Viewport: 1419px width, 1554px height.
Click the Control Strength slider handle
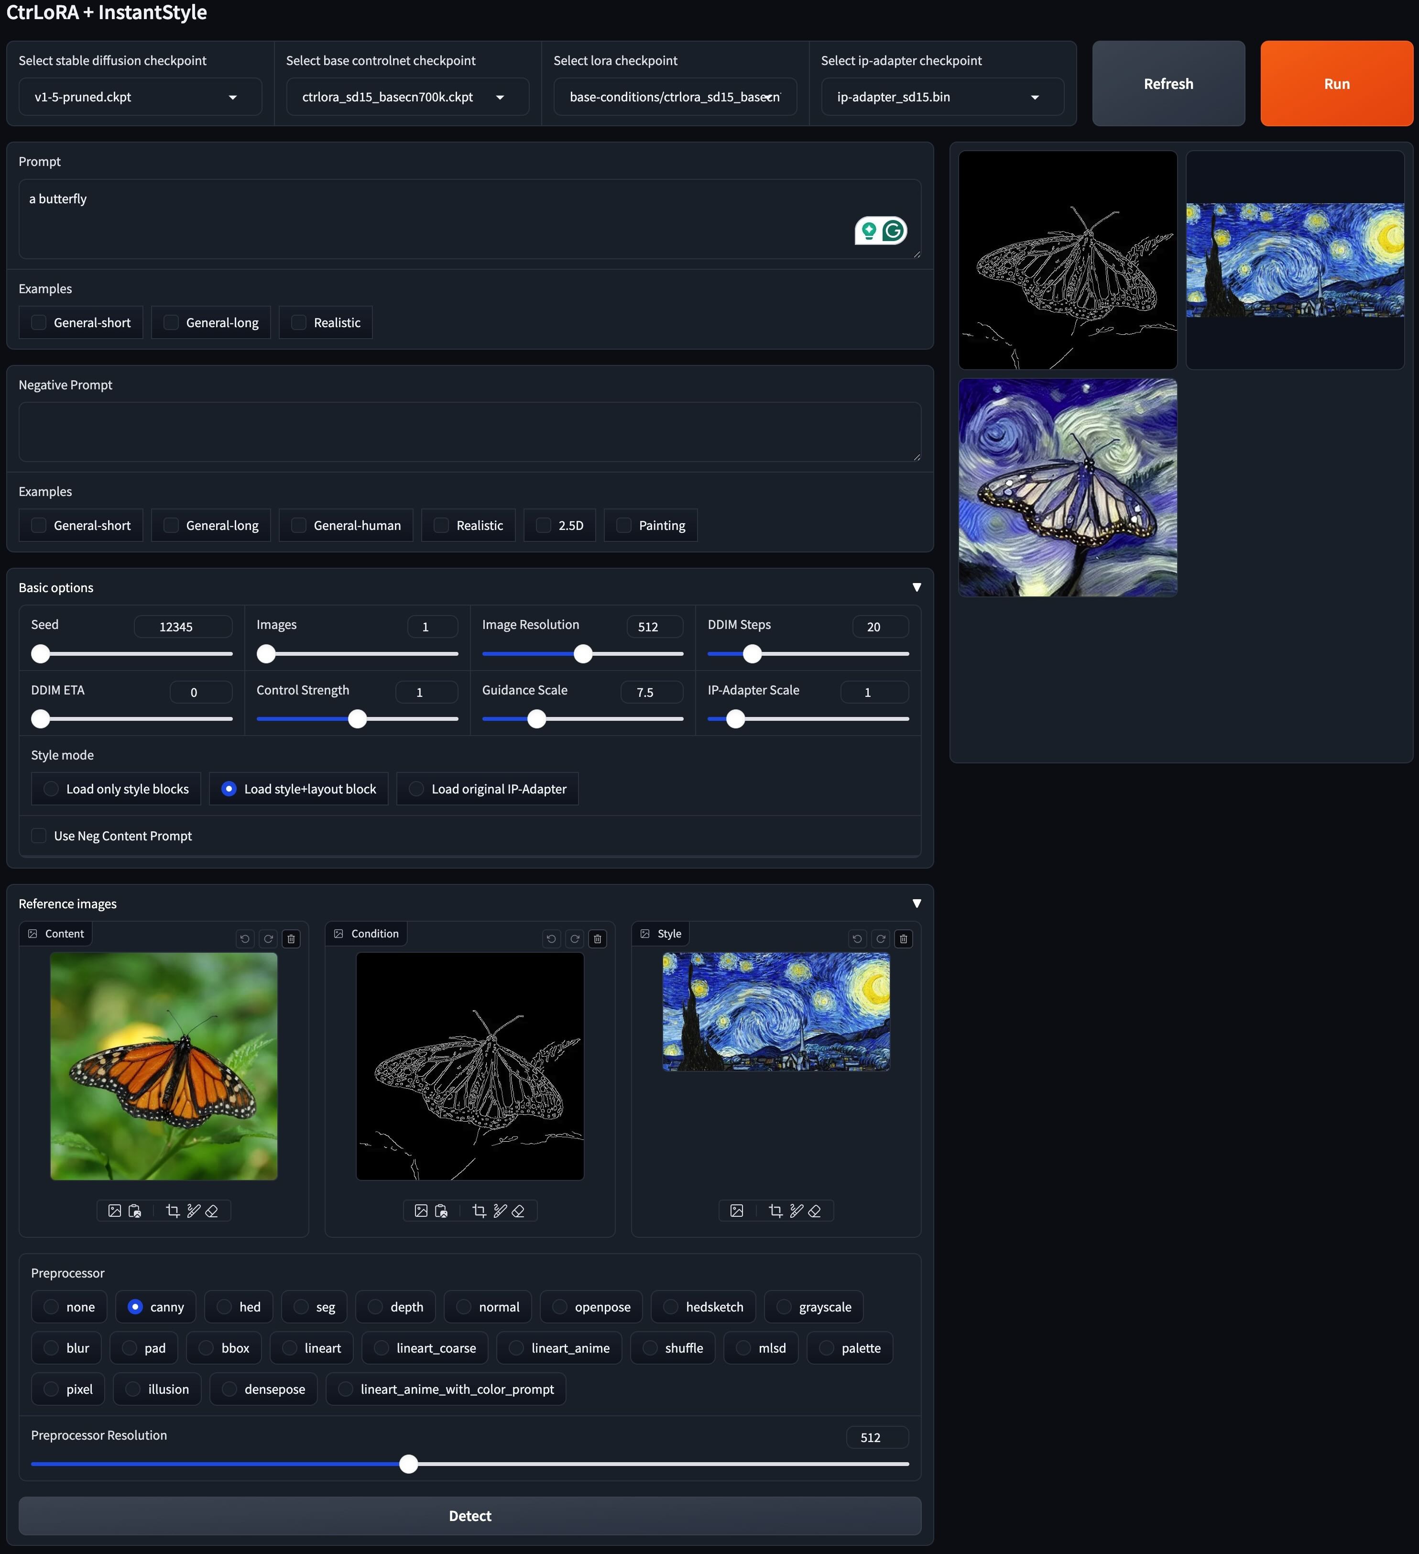pyautogui.click(x=358, y=719)
